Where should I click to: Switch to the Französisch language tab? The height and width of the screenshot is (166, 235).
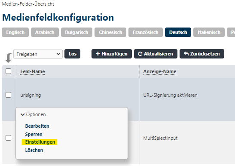(146, 32)
